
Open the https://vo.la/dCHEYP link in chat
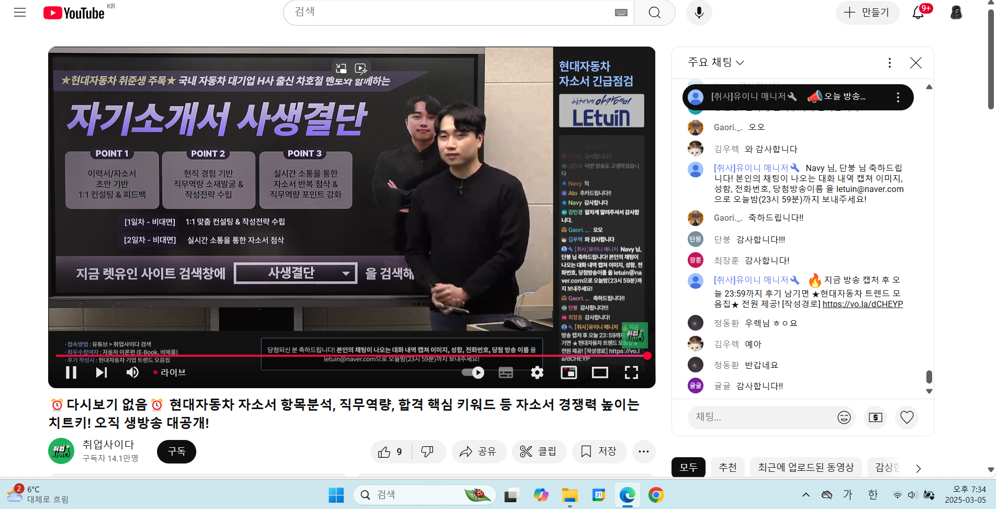pyautogui.click(x=863, y=304)
